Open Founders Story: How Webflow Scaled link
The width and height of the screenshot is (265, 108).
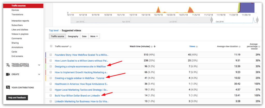click(82, 55)
